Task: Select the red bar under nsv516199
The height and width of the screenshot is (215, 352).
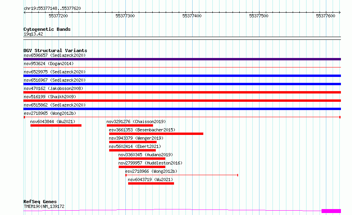Action: click(182, 101)
